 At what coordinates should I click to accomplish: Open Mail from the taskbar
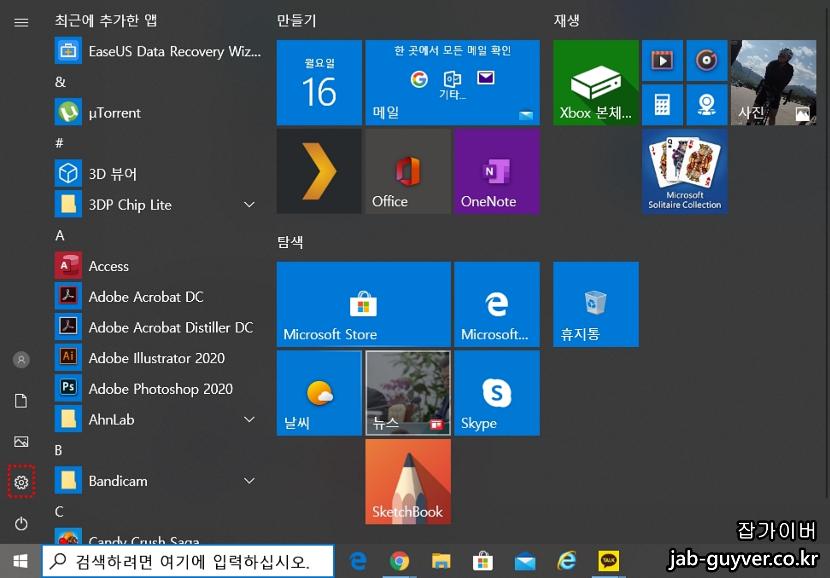click(525, 561)
